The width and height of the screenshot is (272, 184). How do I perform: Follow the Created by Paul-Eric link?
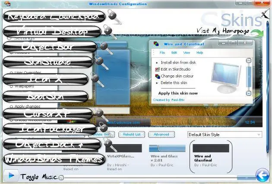pyautogui.click(x=169, y=100)
